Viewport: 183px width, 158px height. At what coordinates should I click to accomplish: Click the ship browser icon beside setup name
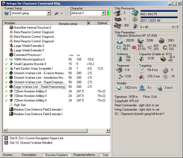(x=57, y=13)
